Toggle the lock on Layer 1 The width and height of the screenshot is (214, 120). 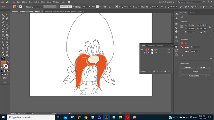[145, 53]
